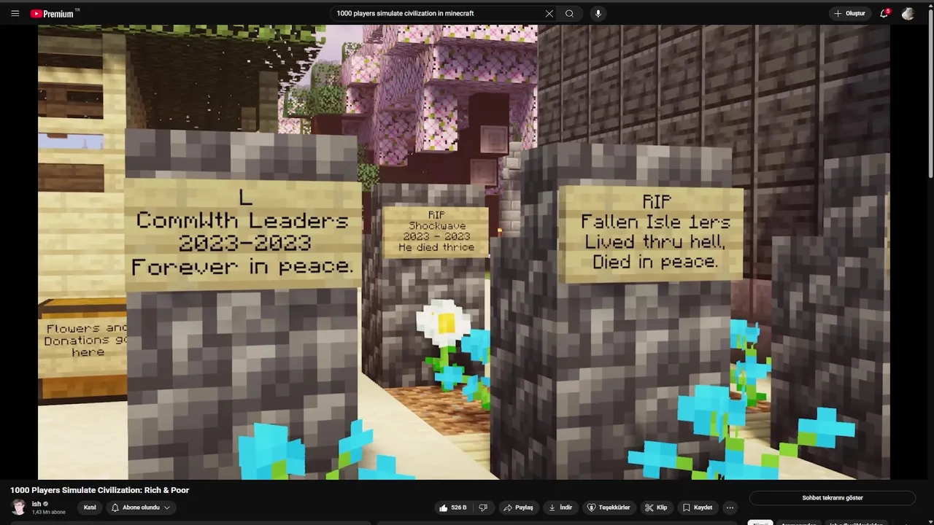The height and width of the screenshot is (525, 934).
Task: Join the channel with Katıl button
Action: click(x=90, y=507)
